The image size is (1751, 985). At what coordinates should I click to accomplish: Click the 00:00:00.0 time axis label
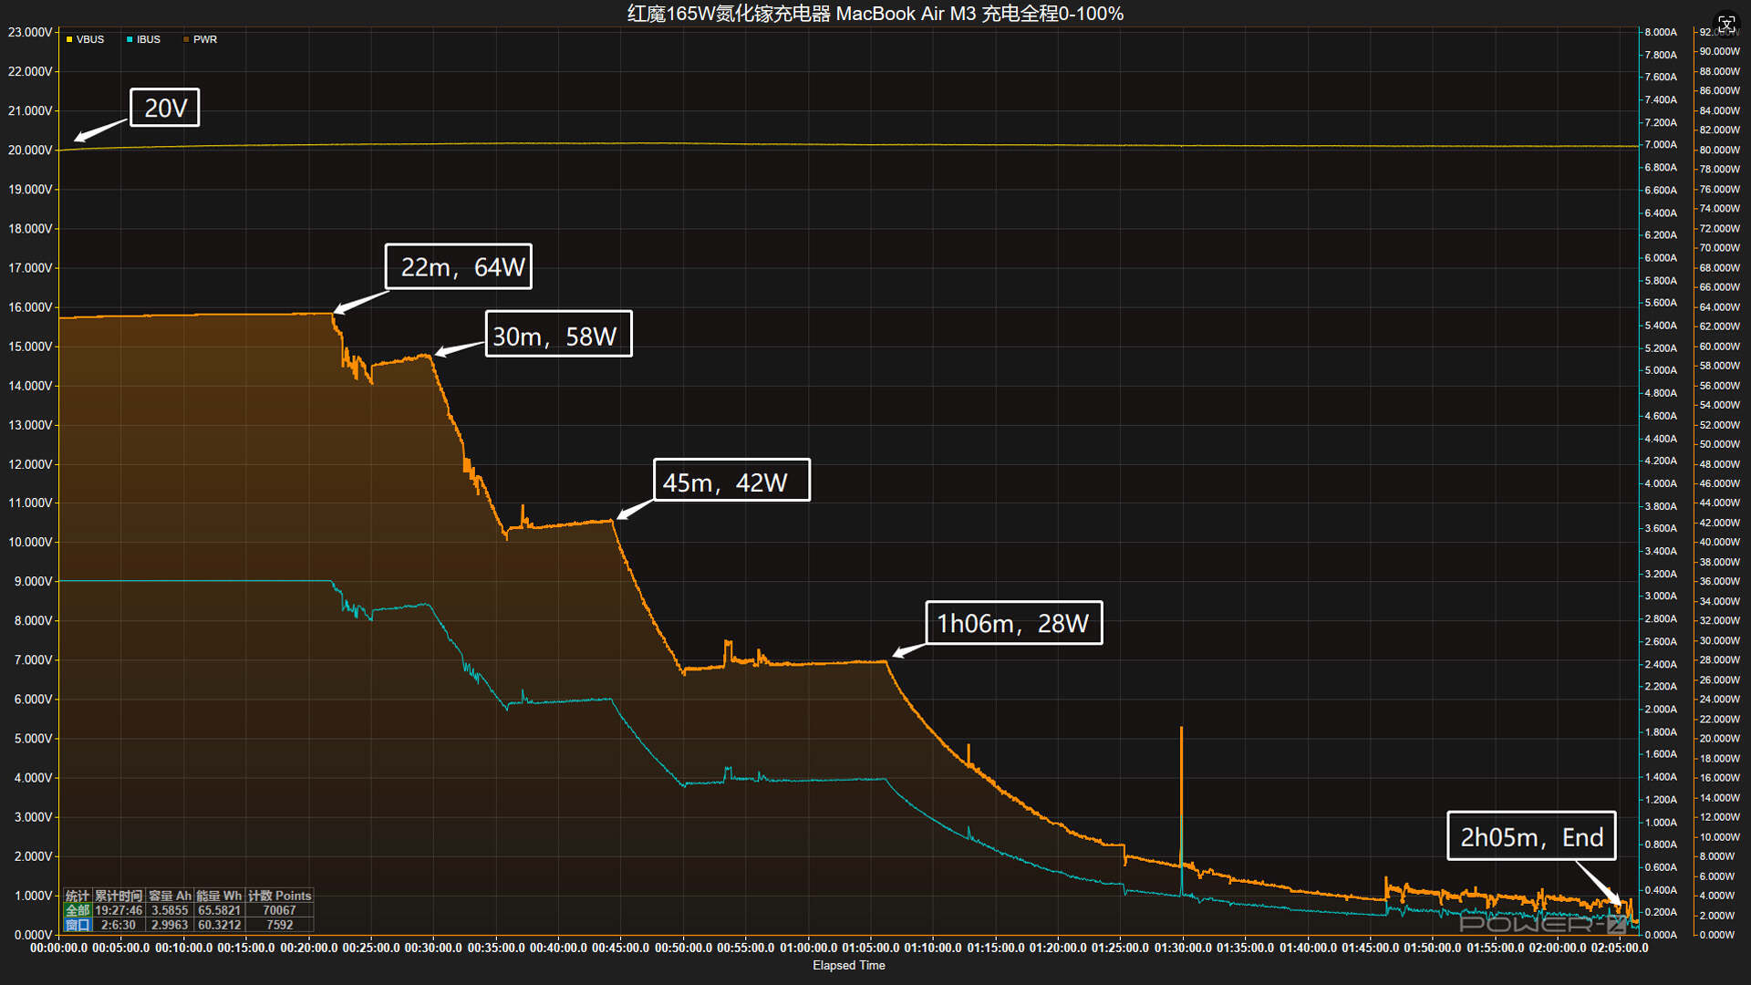[x=59, y=949]
